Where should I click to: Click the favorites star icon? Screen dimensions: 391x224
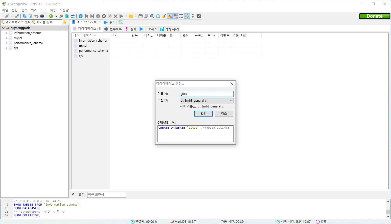point(65,22)
